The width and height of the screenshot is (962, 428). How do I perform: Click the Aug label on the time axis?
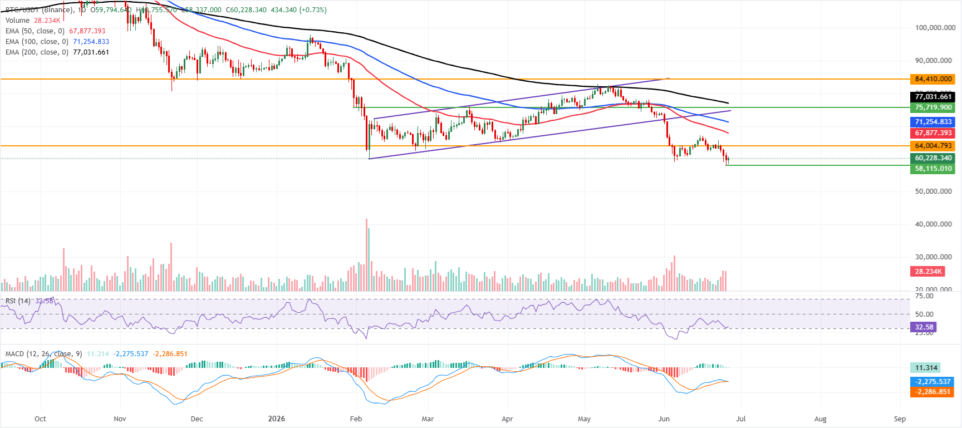point(821,419)
